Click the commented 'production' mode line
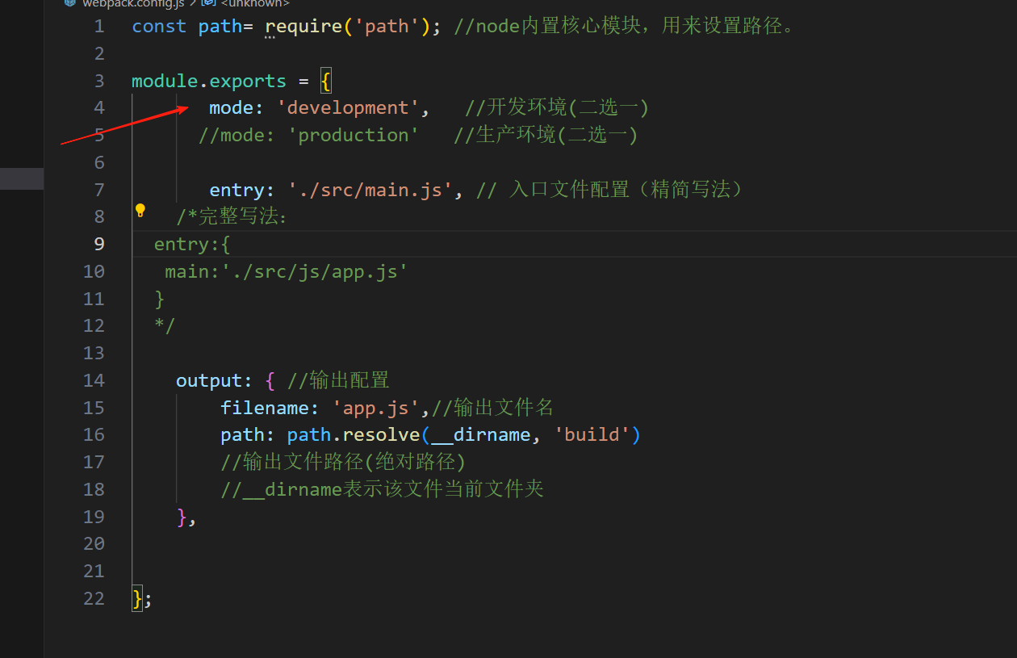The width and height of the screenshot is (1017, 658). [309, 135]
